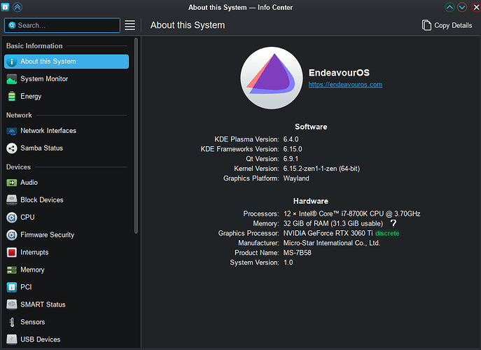Viewport: 481px width, 350px height.
Task: Open the endeavouros.com link
Action: (345, 85)
